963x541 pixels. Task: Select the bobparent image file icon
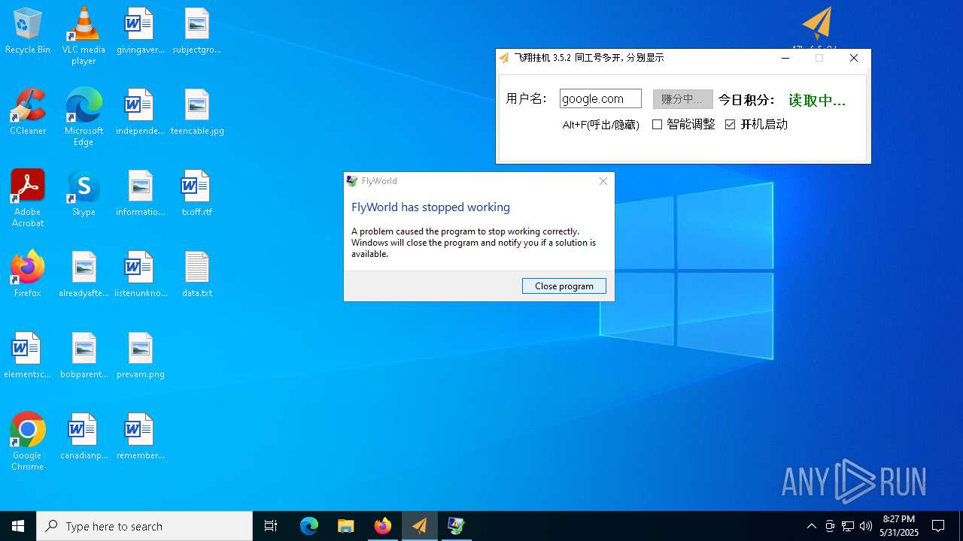click(84, 355)
